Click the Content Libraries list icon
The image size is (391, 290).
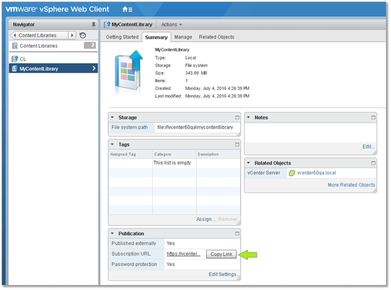15,46
